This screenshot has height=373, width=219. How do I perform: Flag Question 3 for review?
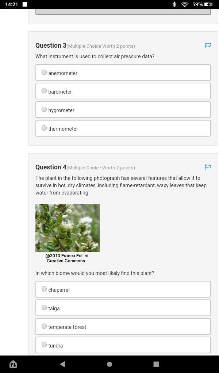pos(208,46)
